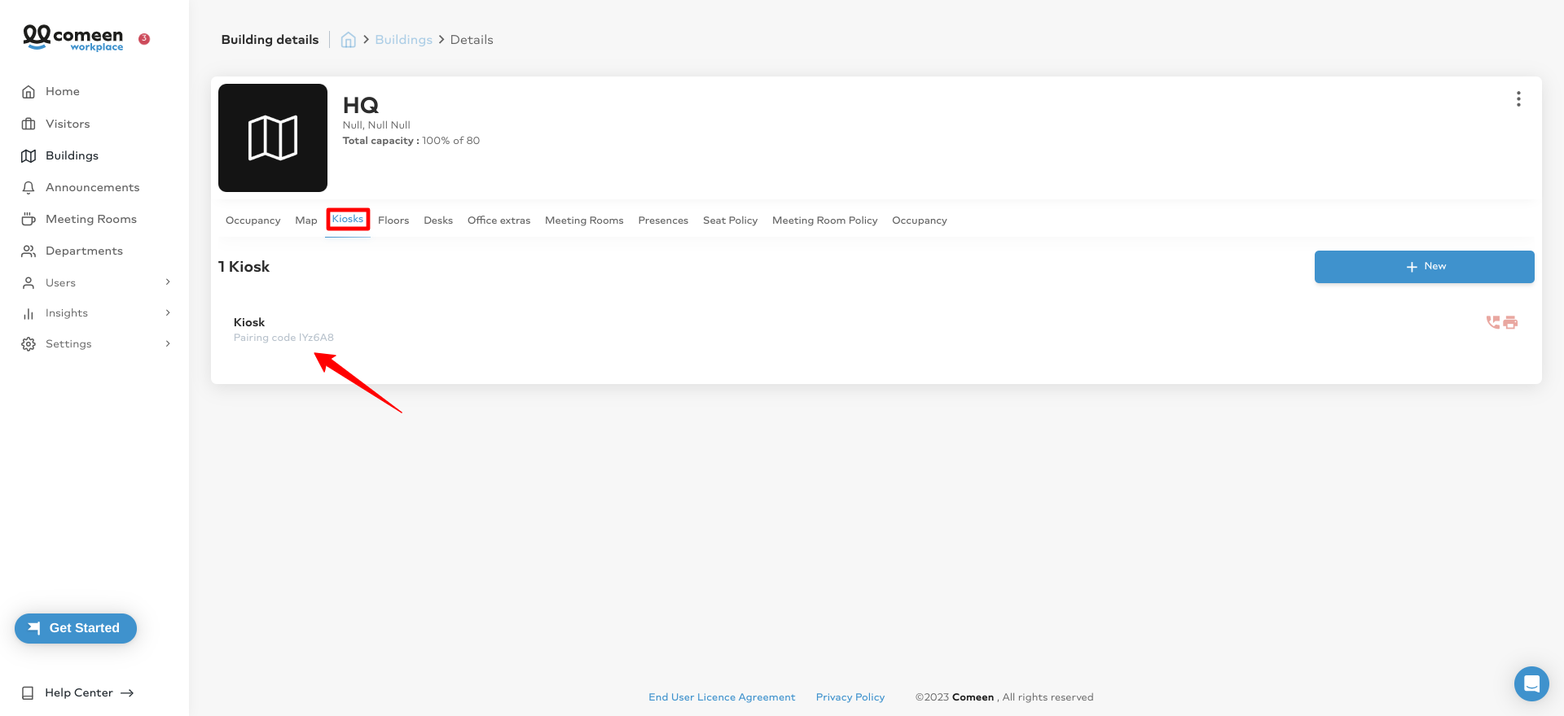
Task: Open Departments in sidebar
Action: [x=84, y=251]
